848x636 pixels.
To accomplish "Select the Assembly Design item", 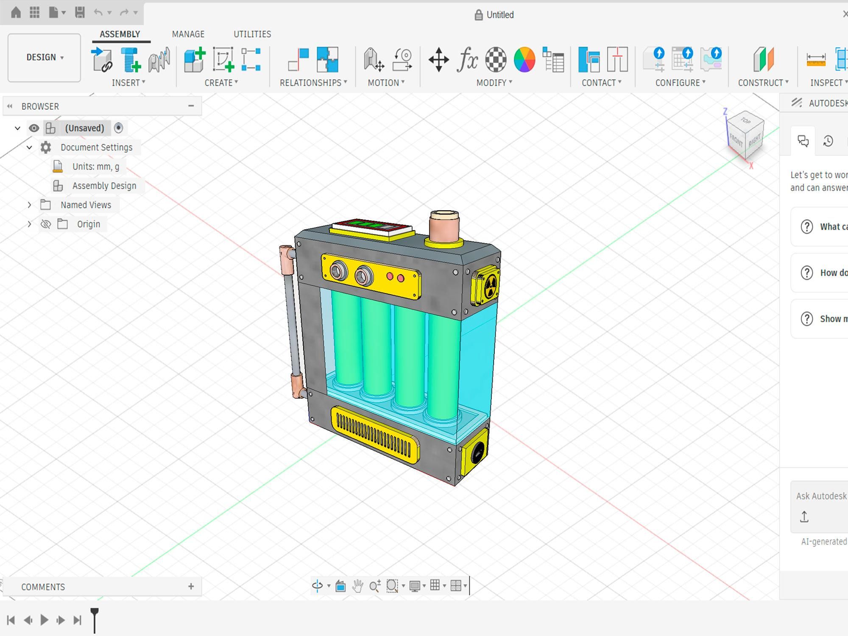I will click(x=104, y=186).
